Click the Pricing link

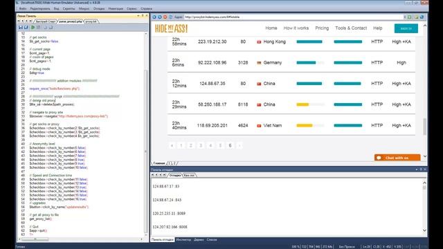(322, 28)
